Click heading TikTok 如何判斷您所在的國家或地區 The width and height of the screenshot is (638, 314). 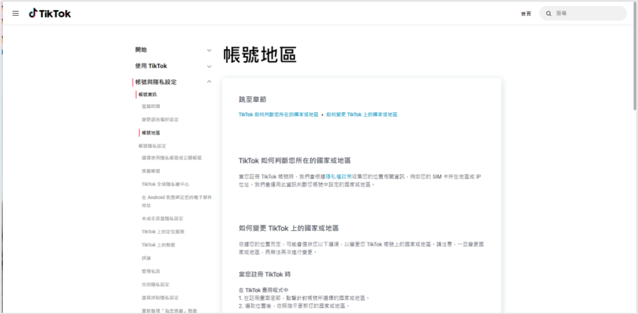(x=295, y=161)
